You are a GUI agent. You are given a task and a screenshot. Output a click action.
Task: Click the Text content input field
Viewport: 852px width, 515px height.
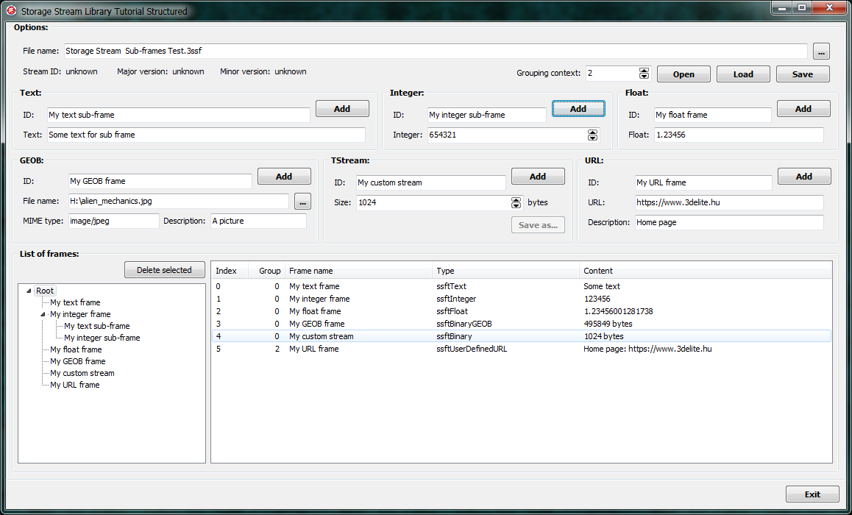click(207, 135)
